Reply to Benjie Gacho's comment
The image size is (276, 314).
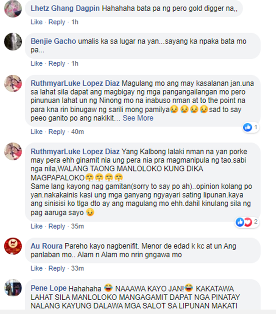[57, 63]
